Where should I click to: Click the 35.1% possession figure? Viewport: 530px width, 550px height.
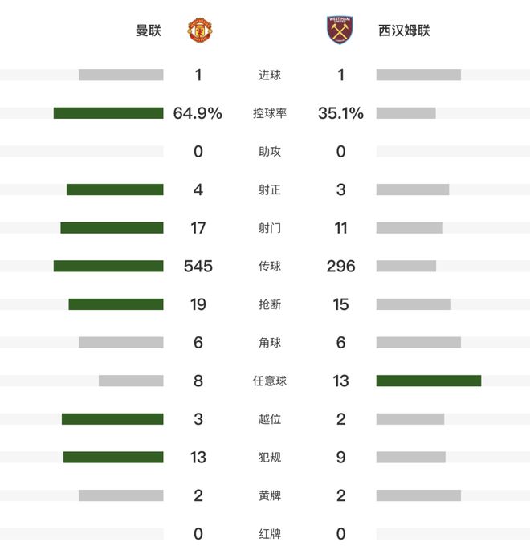(340, 113)
